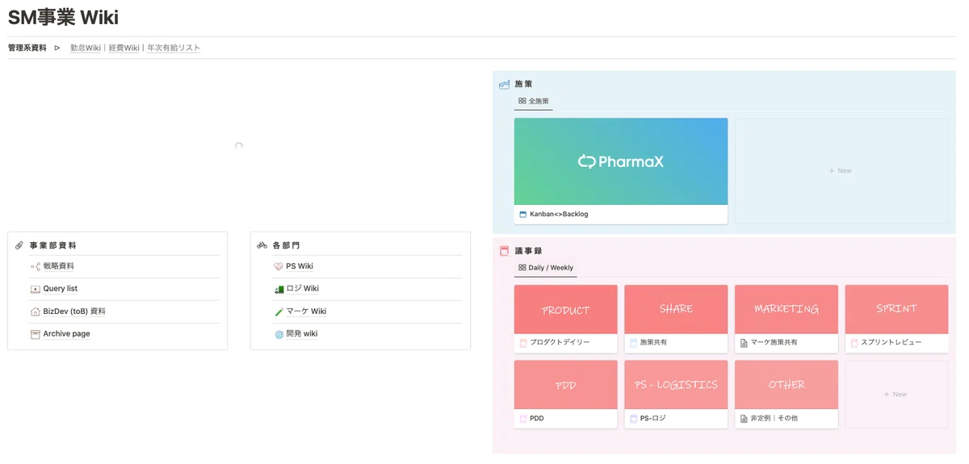Open the ロジ Wiki page
Viewport: 969px width, 464px height.
pyautogui.click(x=303, y=289)
